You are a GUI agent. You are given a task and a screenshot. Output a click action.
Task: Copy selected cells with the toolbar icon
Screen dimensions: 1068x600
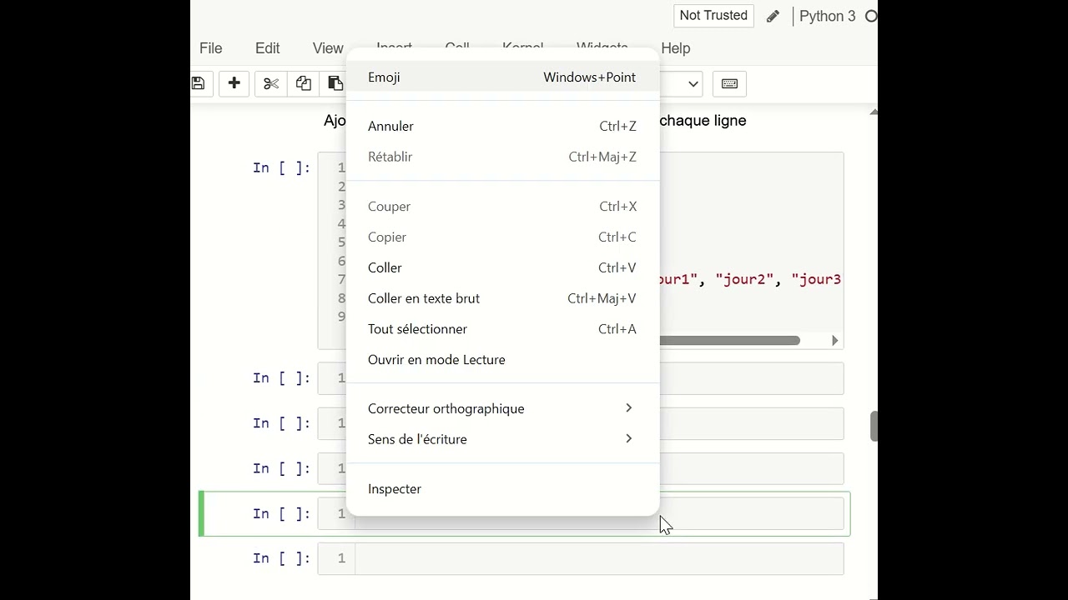304,83
